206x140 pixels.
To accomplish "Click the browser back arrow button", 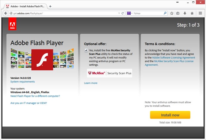I will [x=6, y=13].
